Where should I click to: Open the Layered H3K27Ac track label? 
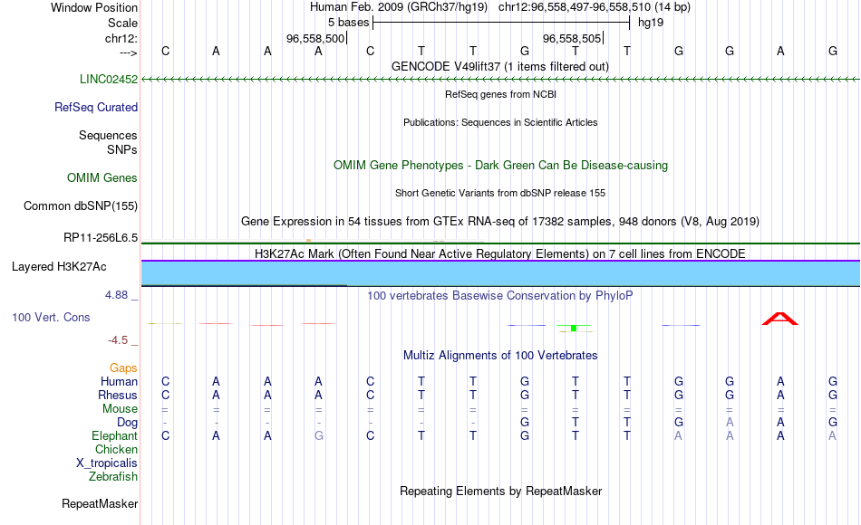point(59,267)
